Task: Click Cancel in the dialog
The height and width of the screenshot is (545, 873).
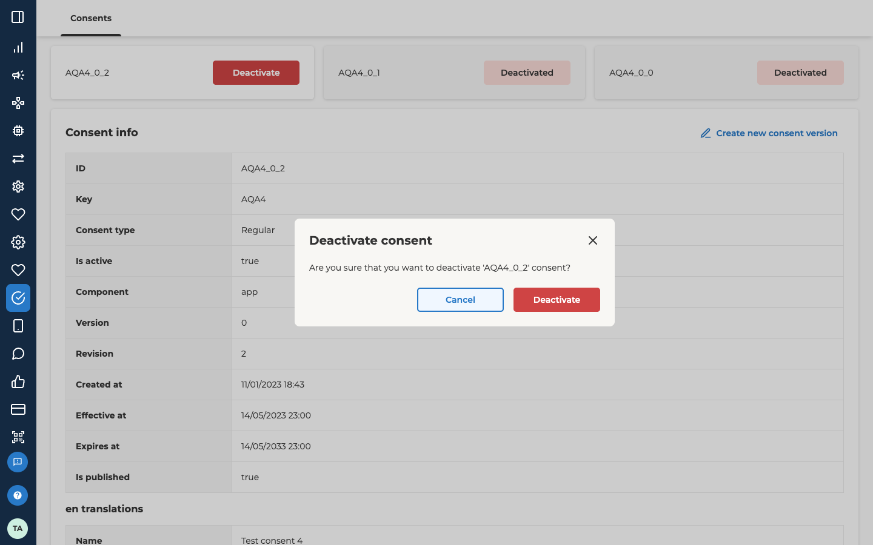Action: point(460,300)
